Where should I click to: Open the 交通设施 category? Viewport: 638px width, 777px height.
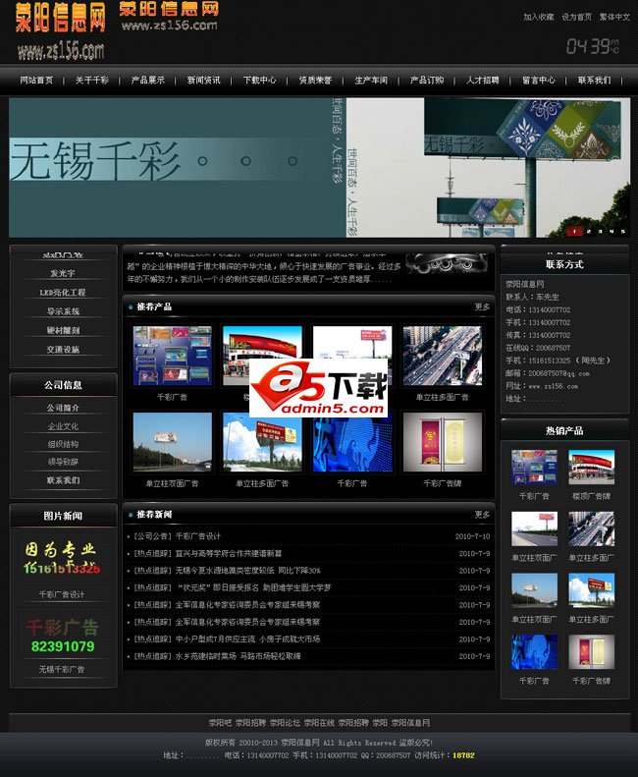[63, 350]
